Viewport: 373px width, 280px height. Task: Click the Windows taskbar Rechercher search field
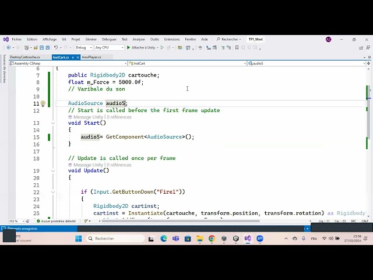tap(115, 239)
